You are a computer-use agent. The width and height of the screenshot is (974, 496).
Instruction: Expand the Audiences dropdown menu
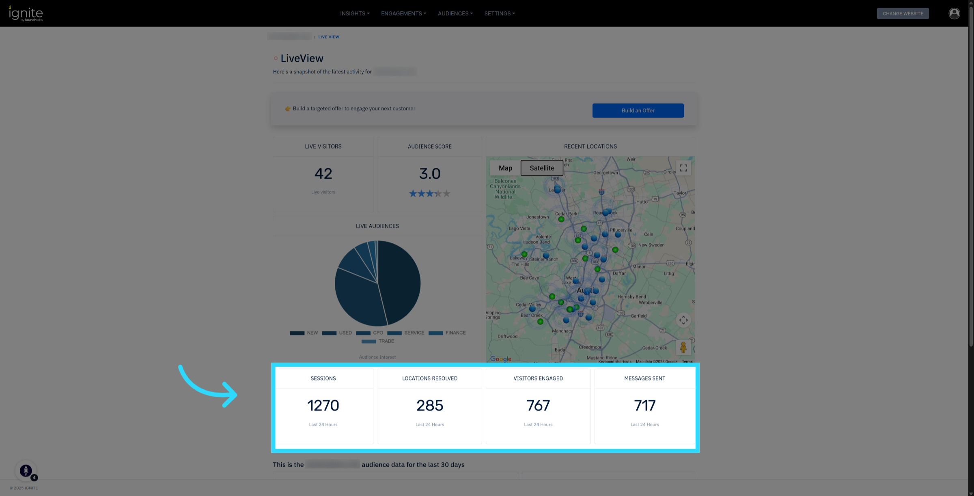[x=455, y=13]
